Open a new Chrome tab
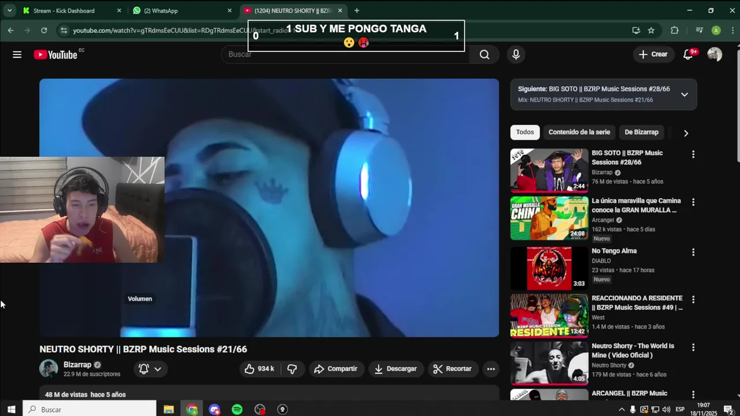 [357, 10]
